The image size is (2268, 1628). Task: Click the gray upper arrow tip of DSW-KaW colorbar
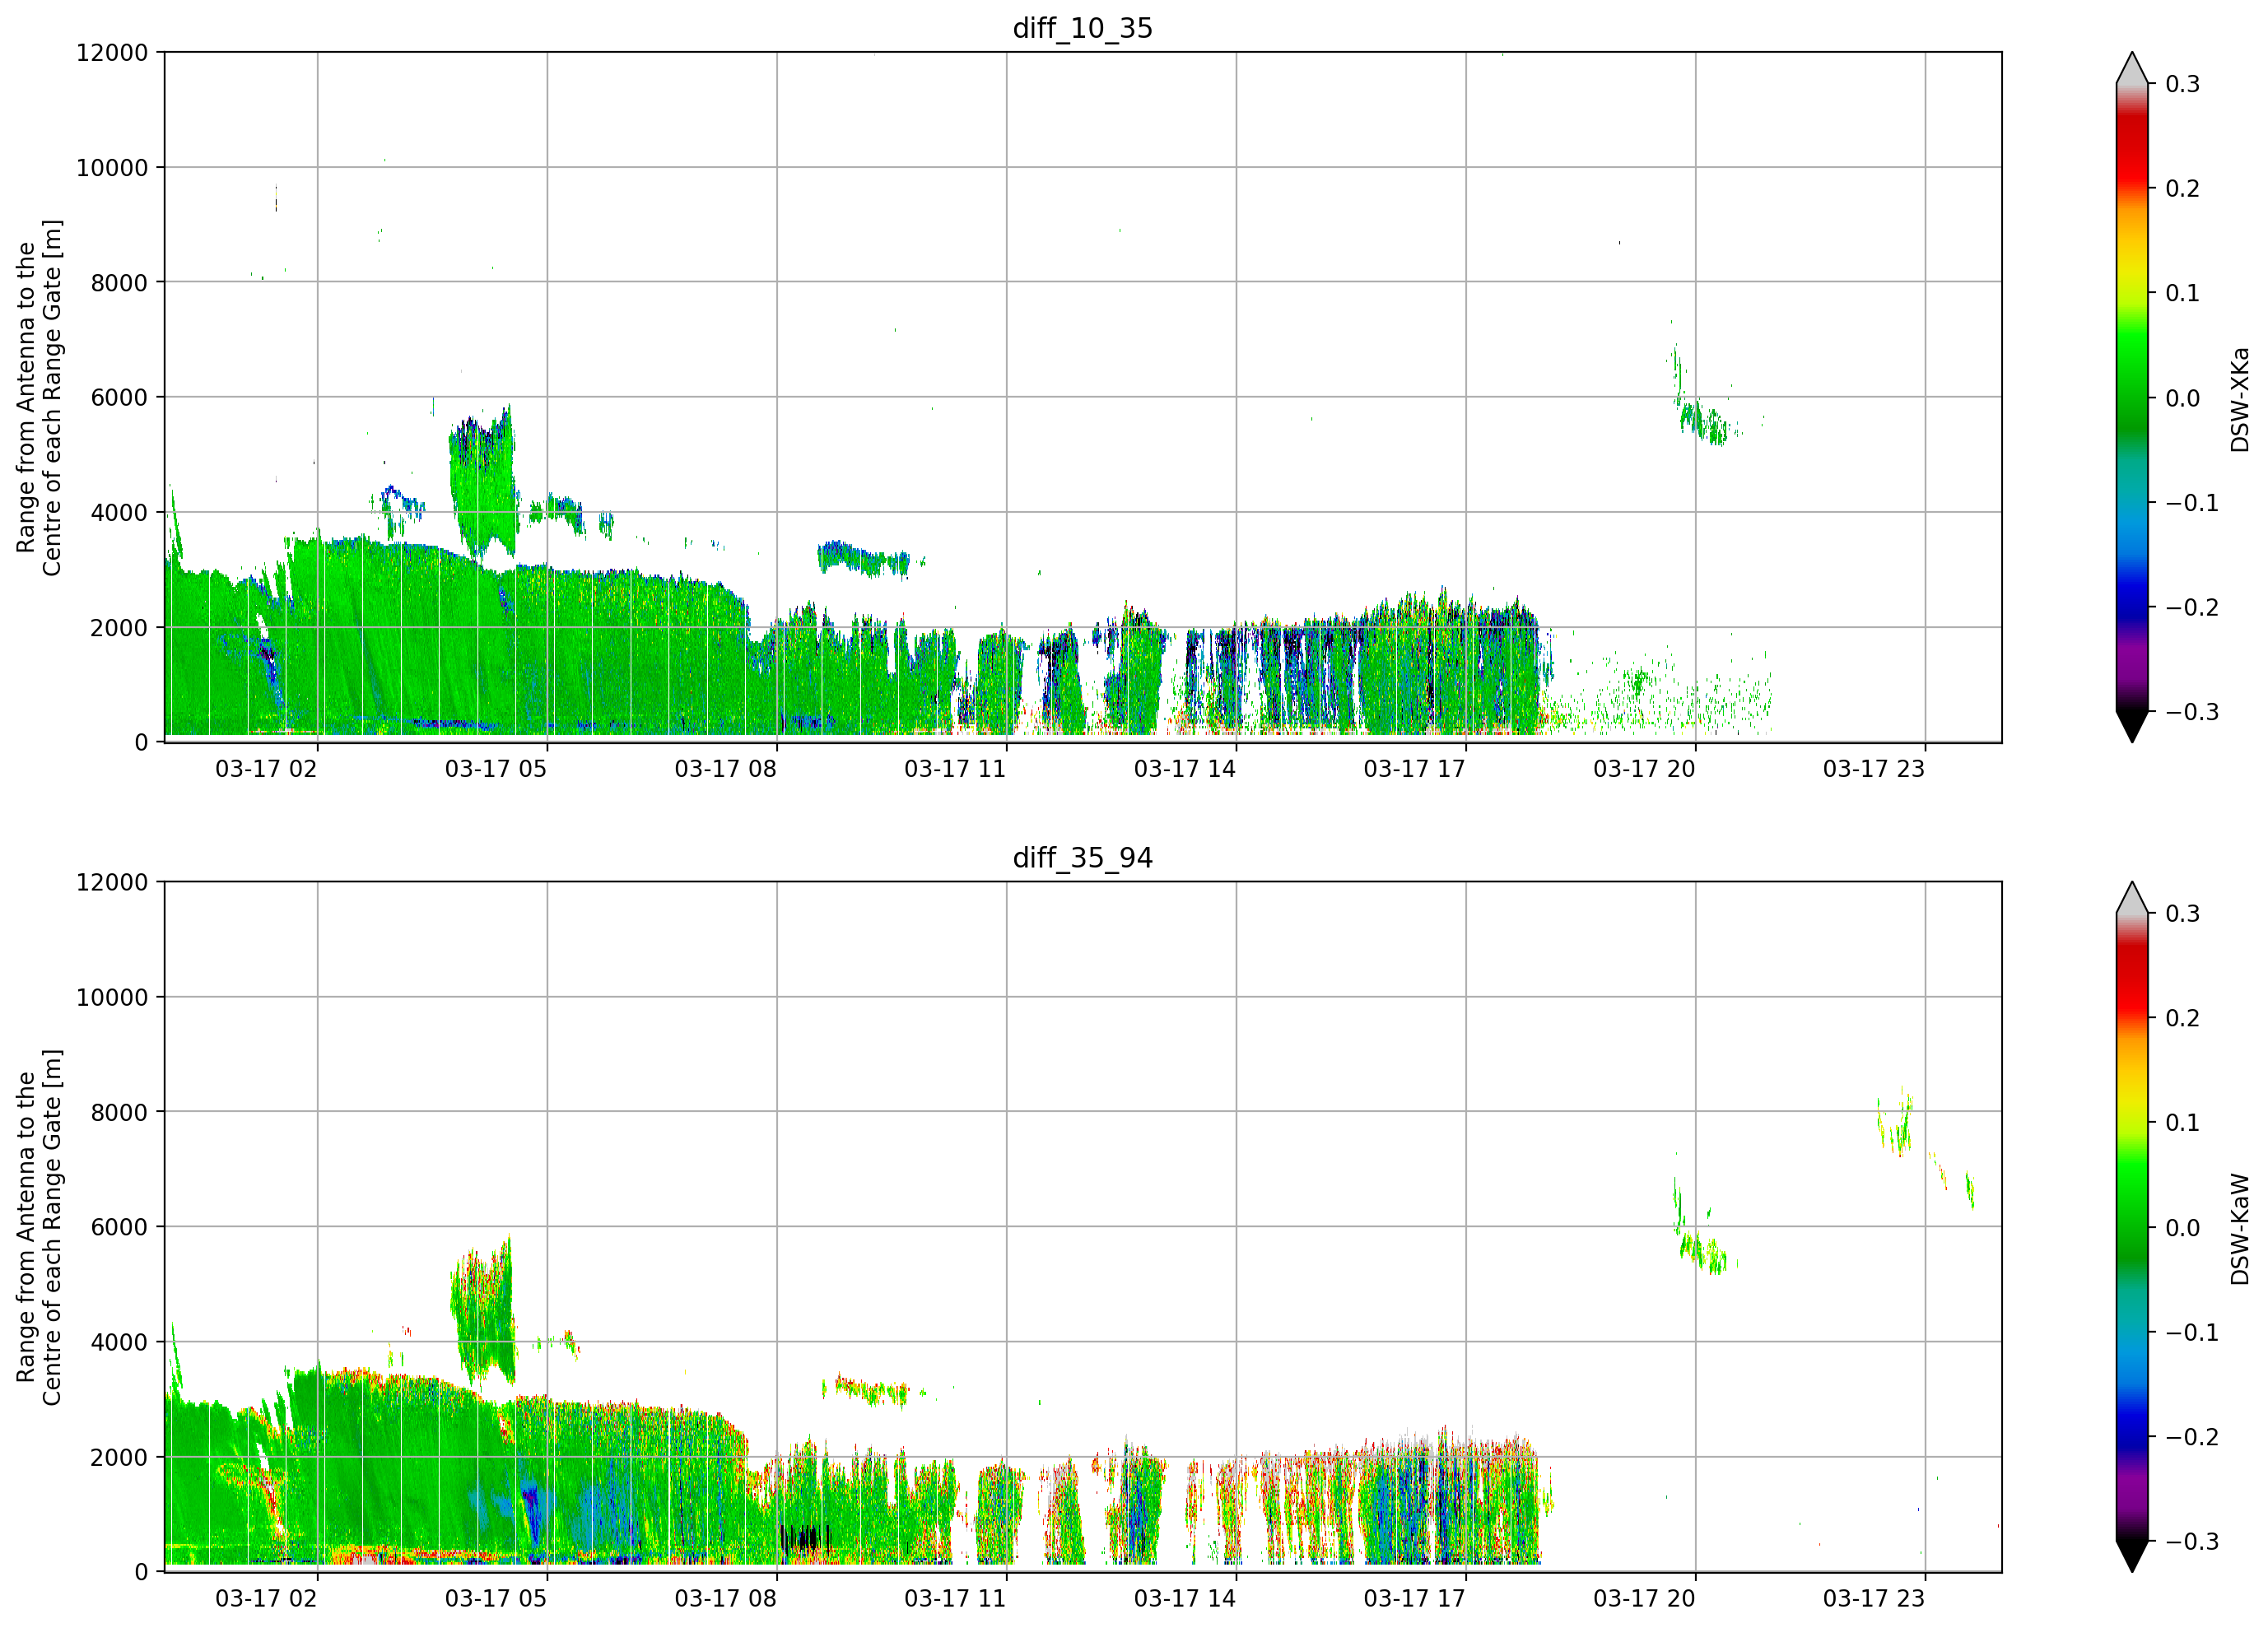pyautogui.click(x=2132, y=900)
